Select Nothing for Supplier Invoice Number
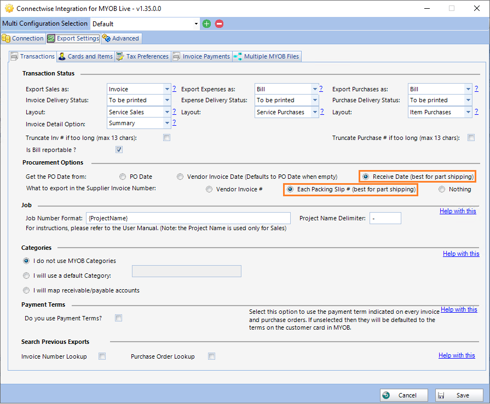The height and width of the screenshot is (404, 490). click(442, 189)
